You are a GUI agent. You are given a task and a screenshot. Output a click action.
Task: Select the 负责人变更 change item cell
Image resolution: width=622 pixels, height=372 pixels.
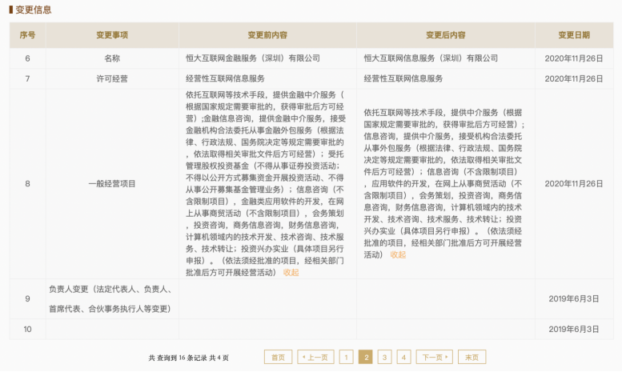pyautogui.click(x=112, y=298)
